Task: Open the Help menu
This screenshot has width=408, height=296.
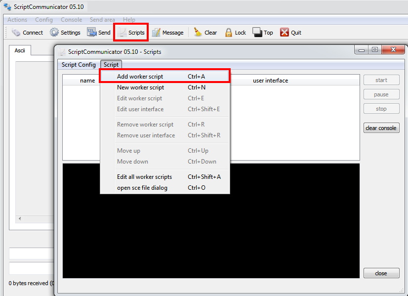Action: coord(129,20)
